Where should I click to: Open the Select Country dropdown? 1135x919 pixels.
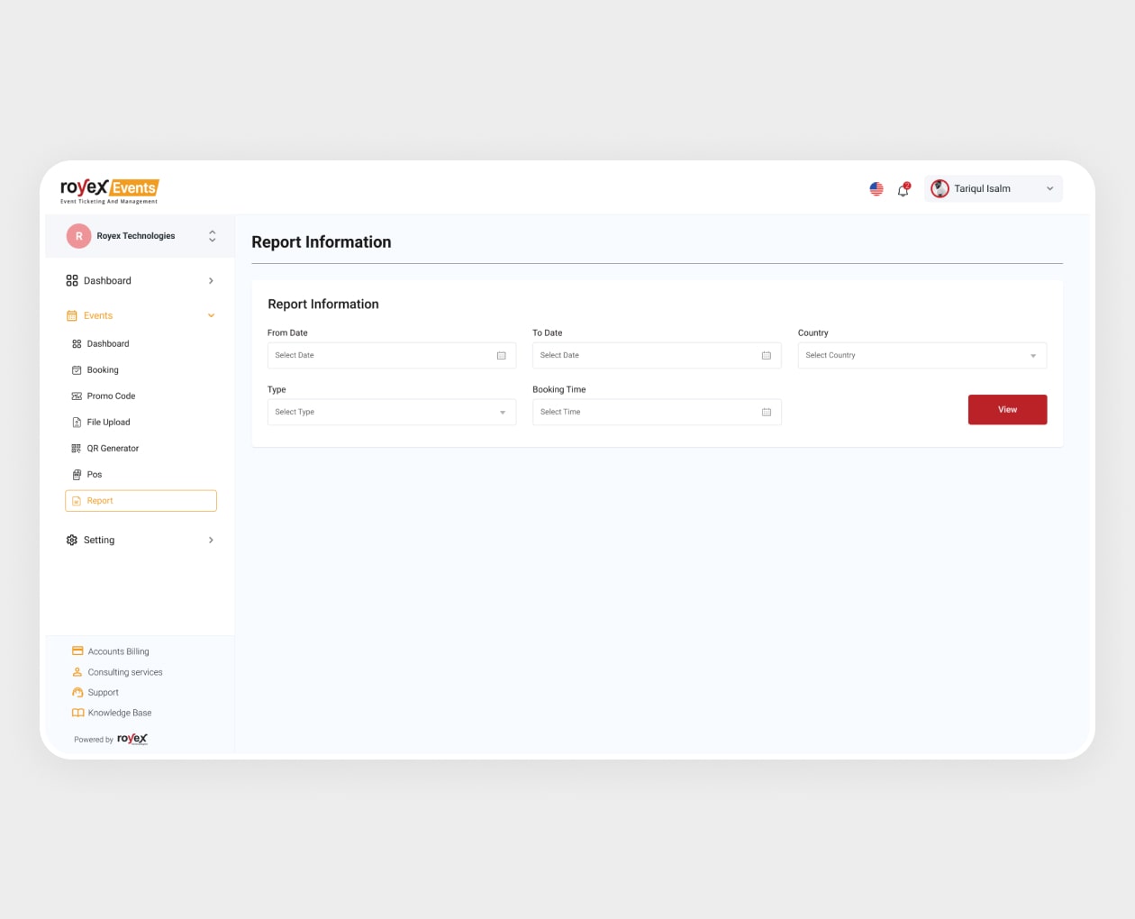tap(921, 355)
